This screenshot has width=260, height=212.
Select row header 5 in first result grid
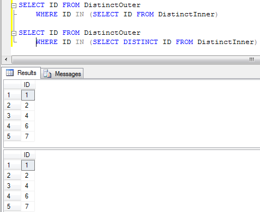pyautogui.click(x=13, y=136)
